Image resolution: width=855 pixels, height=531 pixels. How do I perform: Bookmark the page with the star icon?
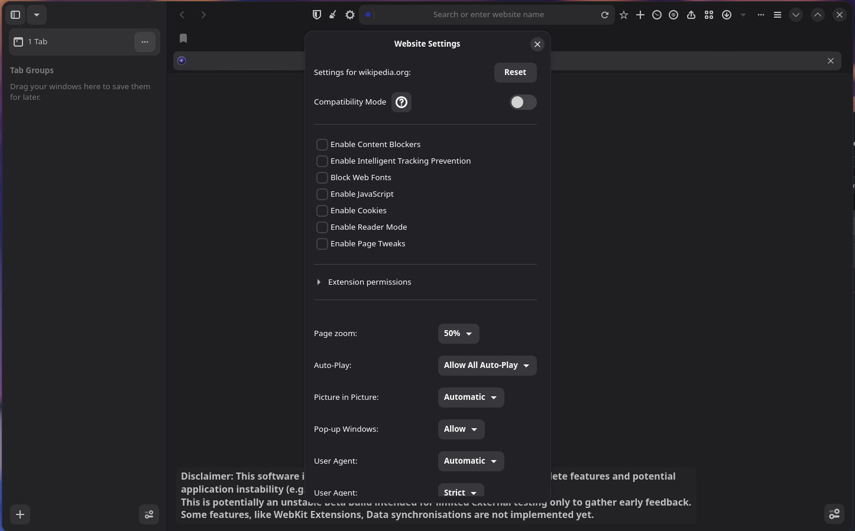click(624, 15)
